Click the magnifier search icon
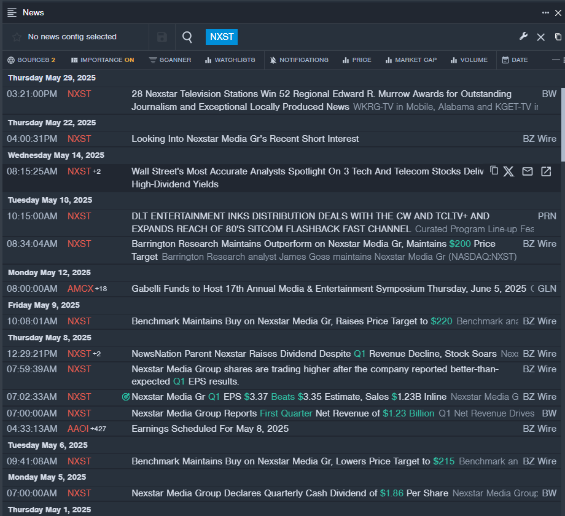The image size is (565, 516). 187,37
